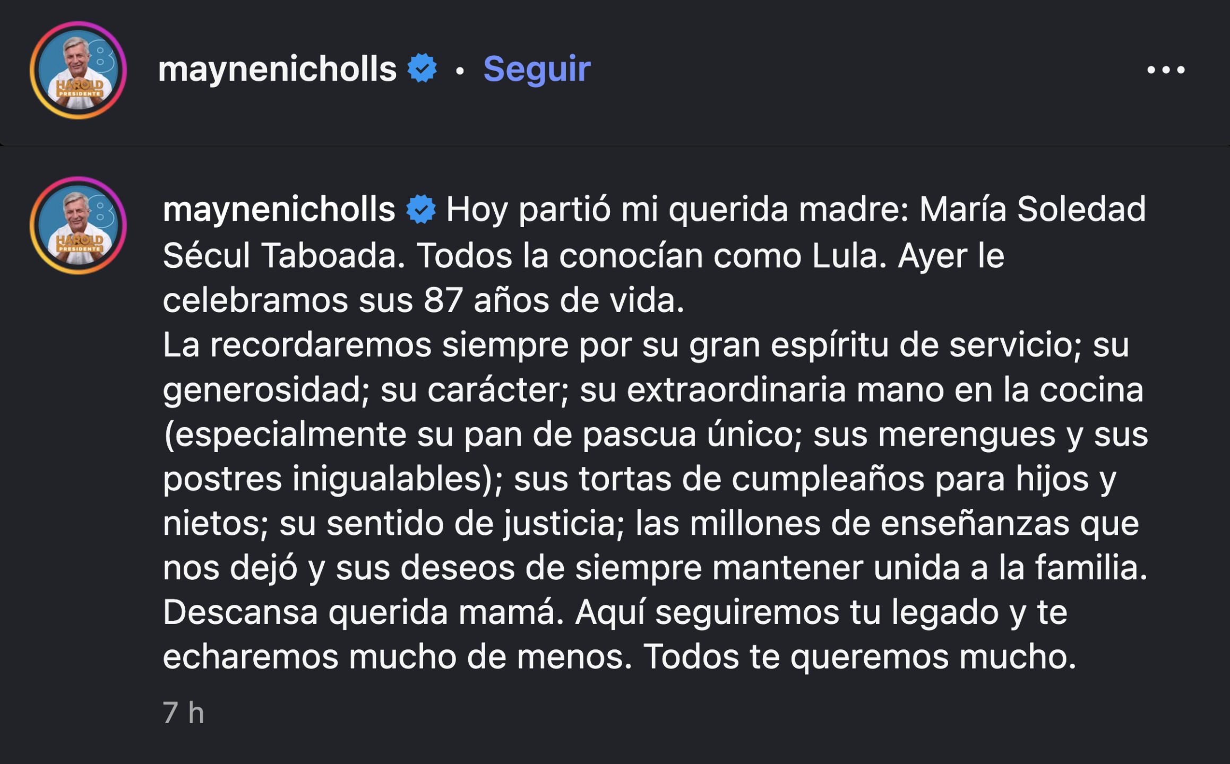Click the profile picture beside the caption
This screenshot has width=1230, height=764.
78,225
